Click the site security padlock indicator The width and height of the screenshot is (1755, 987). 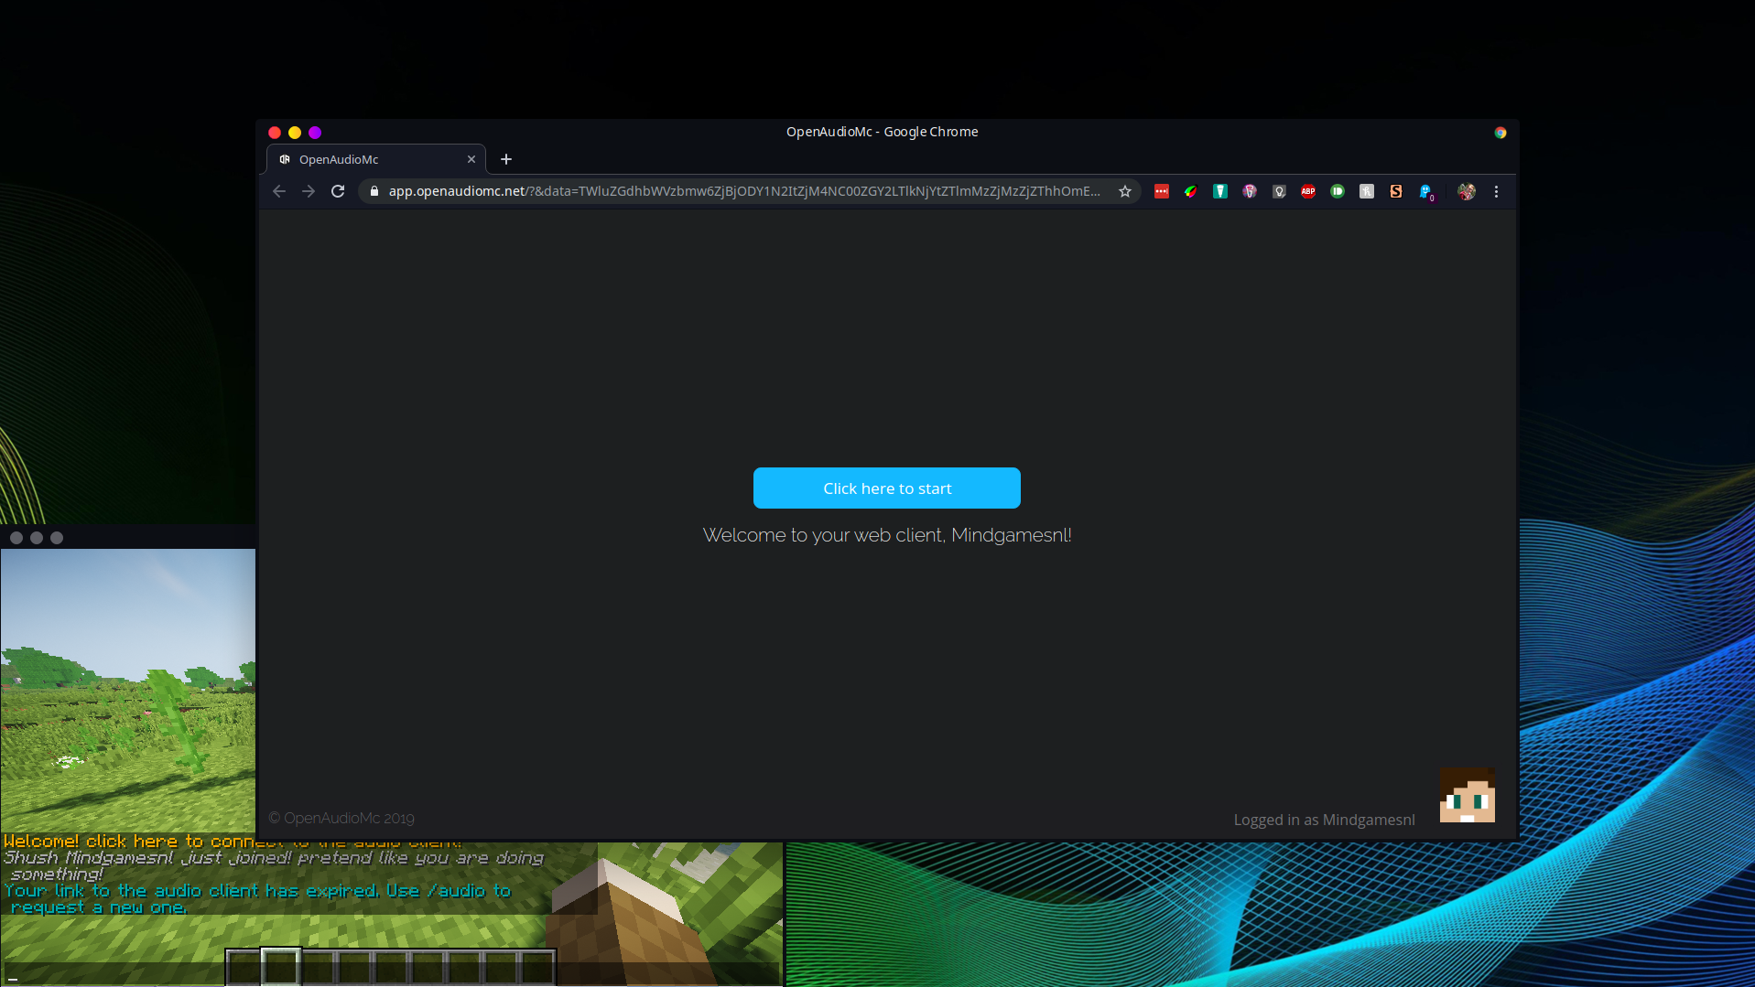pyautogui.click(x=373, y=191)
